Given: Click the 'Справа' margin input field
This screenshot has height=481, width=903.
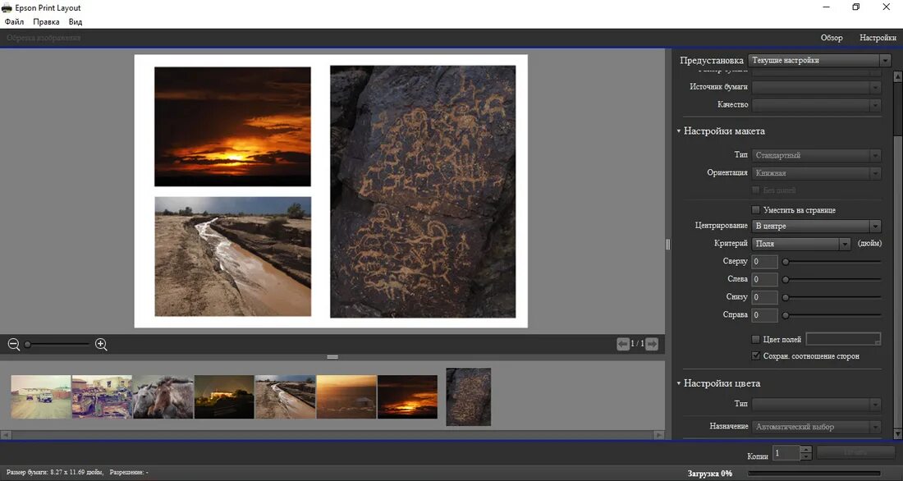Looking at the screenshot, I should pos(765,315).
